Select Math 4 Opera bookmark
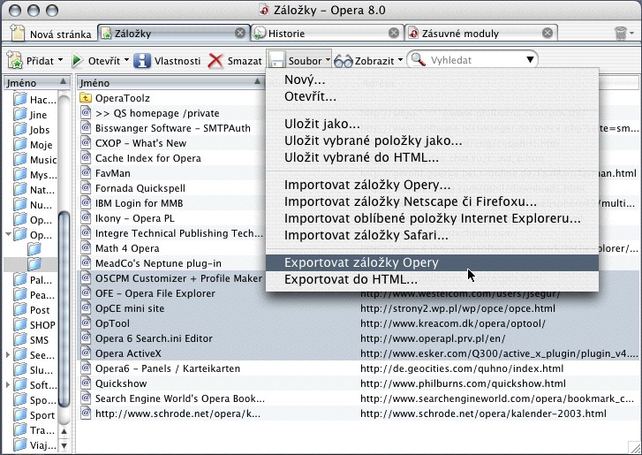This screenshot has width=642, height=455. [170, 248]
